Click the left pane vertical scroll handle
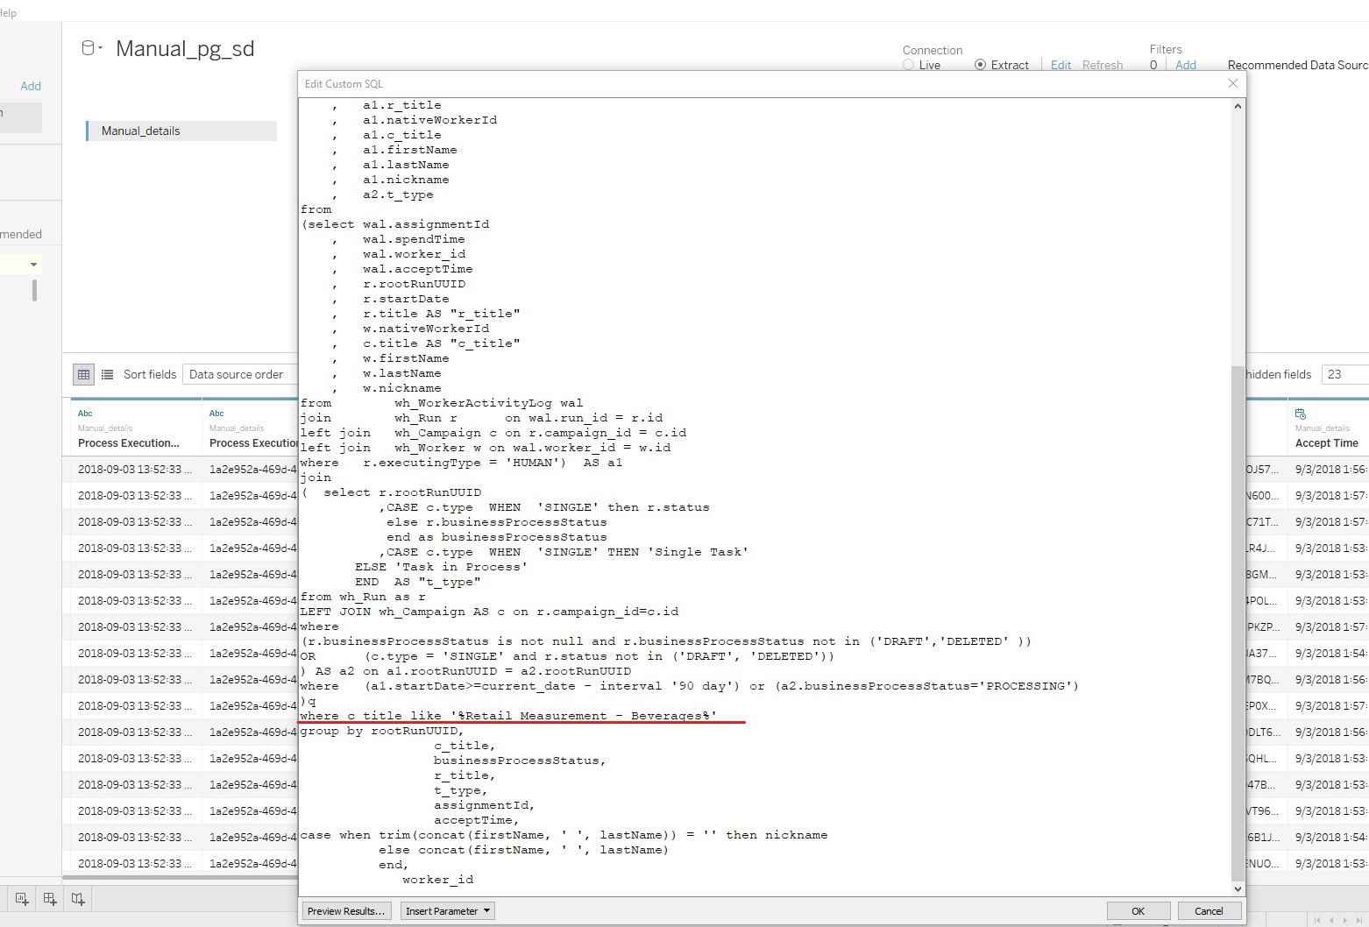Screen dimensions: 1369x927 coord(34,290)
